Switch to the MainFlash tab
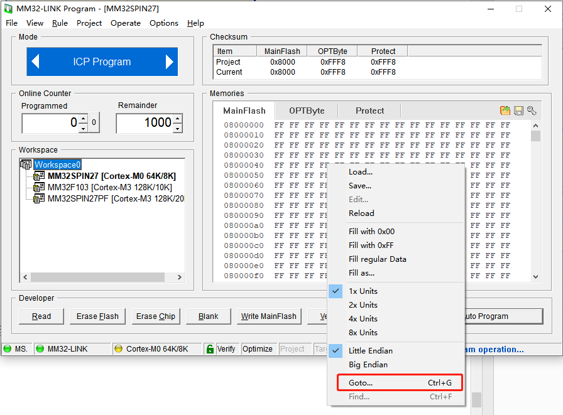Viewport: 563px width, 415px height. point(244,110)
